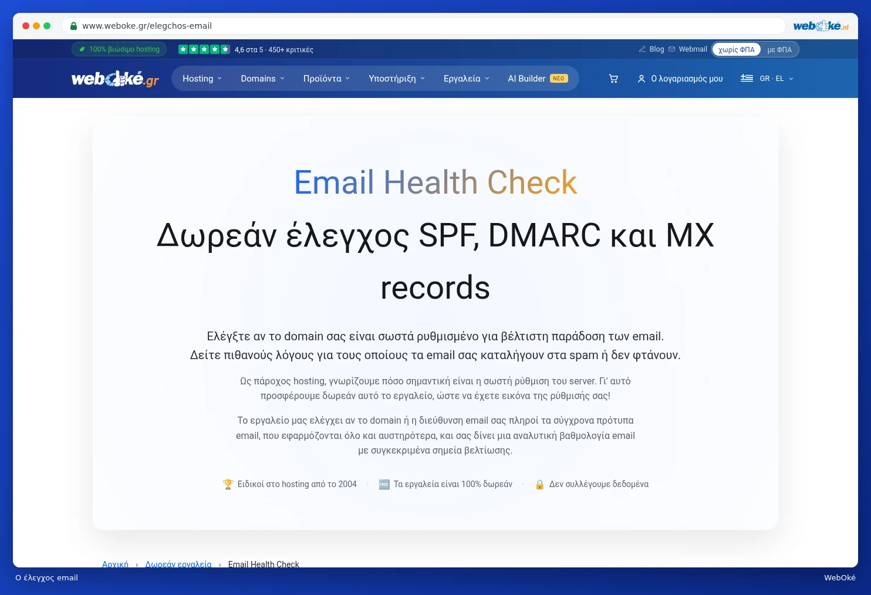Open 'Ο λογαριασμός μου' account link

(x=680, y=79)
